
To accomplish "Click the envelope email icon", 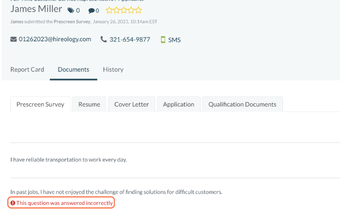I will (x=14, y=39).
